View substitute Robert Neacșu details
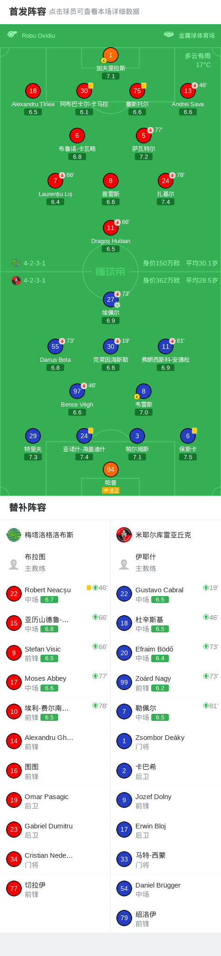Image resolution: width=221 pixels, height=956 pixels. coord(55,594)
